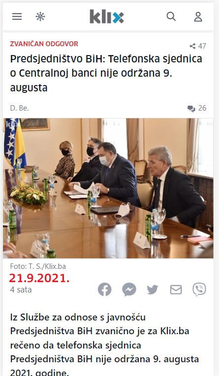Open the ZVANIČAN ODGOVOR category label
This screenshot has height=376, width=219.
pos(44,44)
